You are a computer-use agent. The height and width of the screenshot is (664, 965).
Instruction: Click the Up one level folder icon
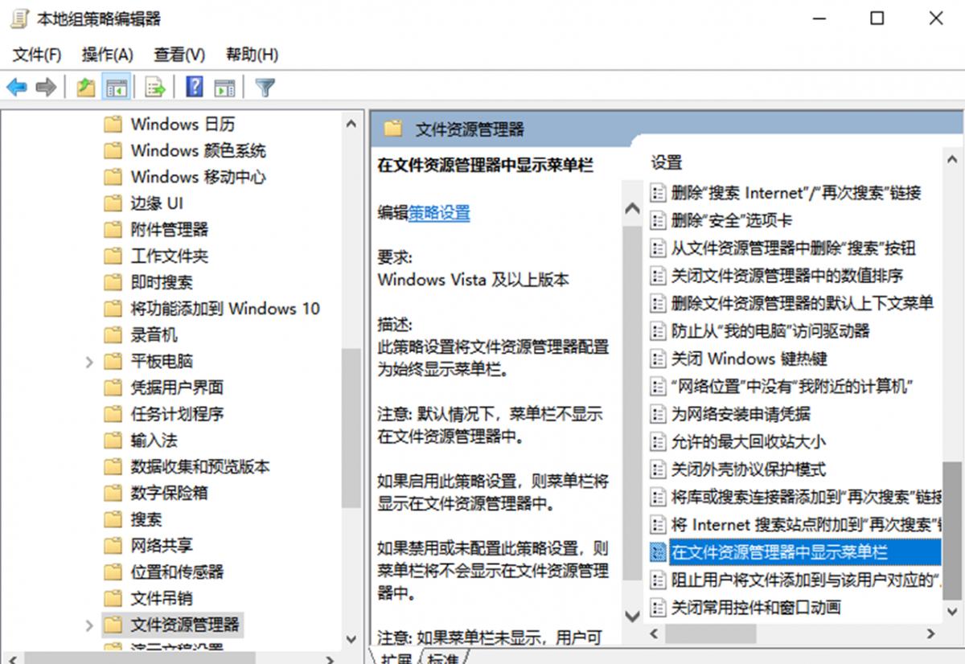tap(85, 86)
